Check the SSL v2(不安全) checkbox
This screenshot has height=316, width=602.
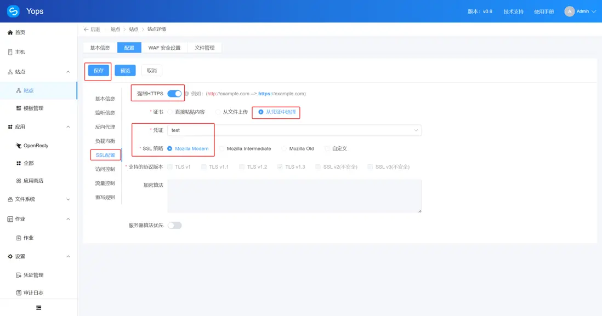point(318,167)
